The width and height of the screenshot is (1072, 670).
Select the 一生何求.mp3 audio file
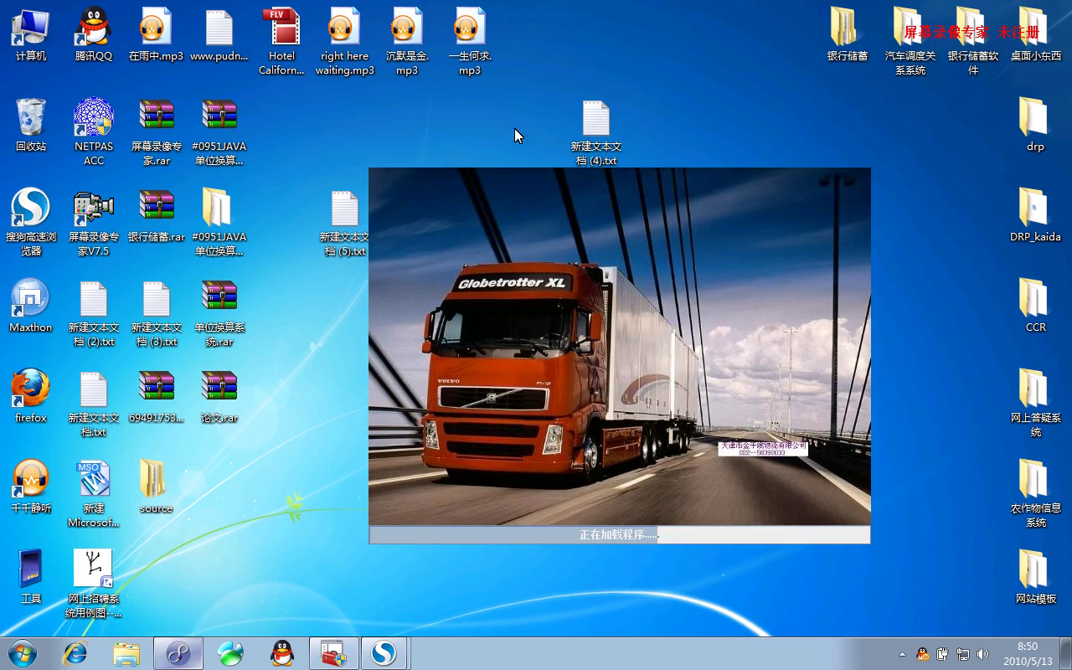[x=470, y=40]
